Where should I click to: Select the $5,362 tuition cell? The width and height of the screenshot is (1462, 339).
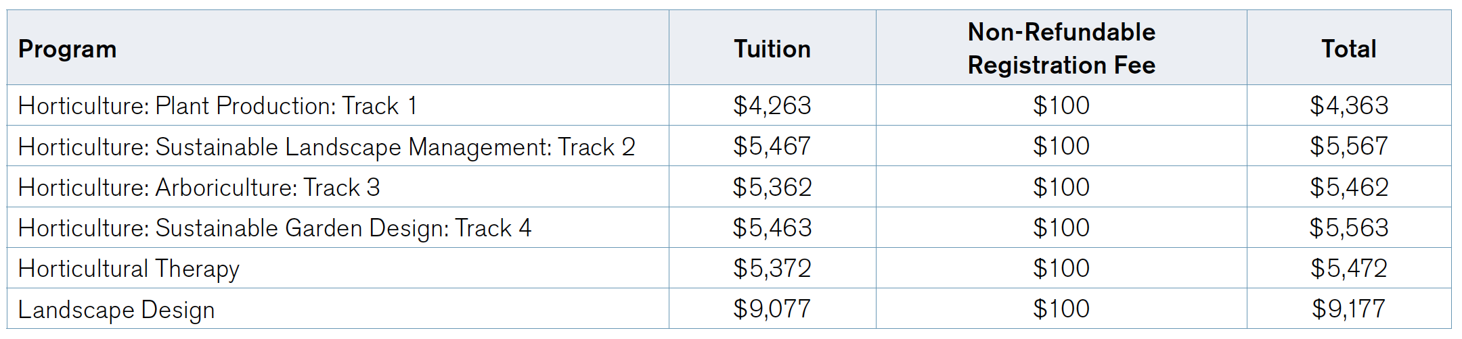(x=772, y=187)
